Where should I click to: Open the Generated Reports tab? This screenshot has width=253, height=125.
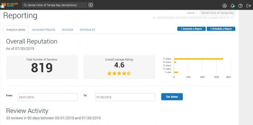tap(44, 30)
